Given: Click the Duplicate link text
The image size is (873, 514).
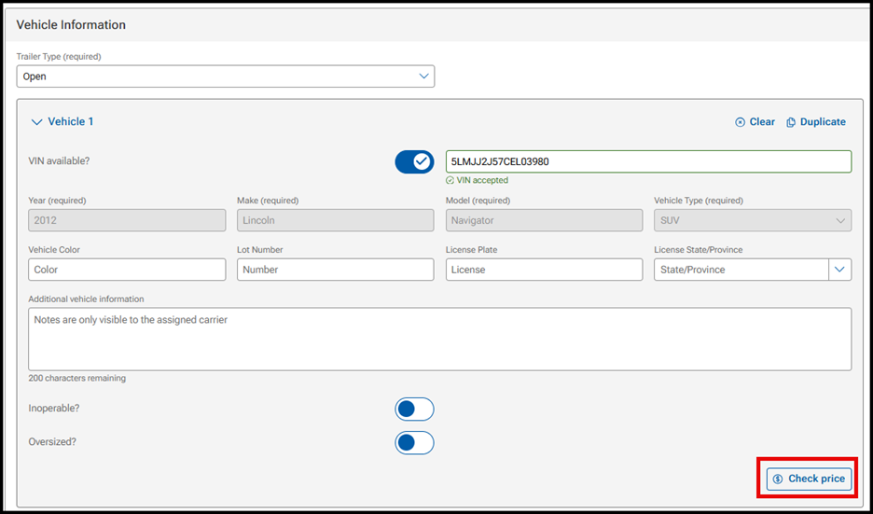Looking at the screenshot, I should tap(823, 122).
